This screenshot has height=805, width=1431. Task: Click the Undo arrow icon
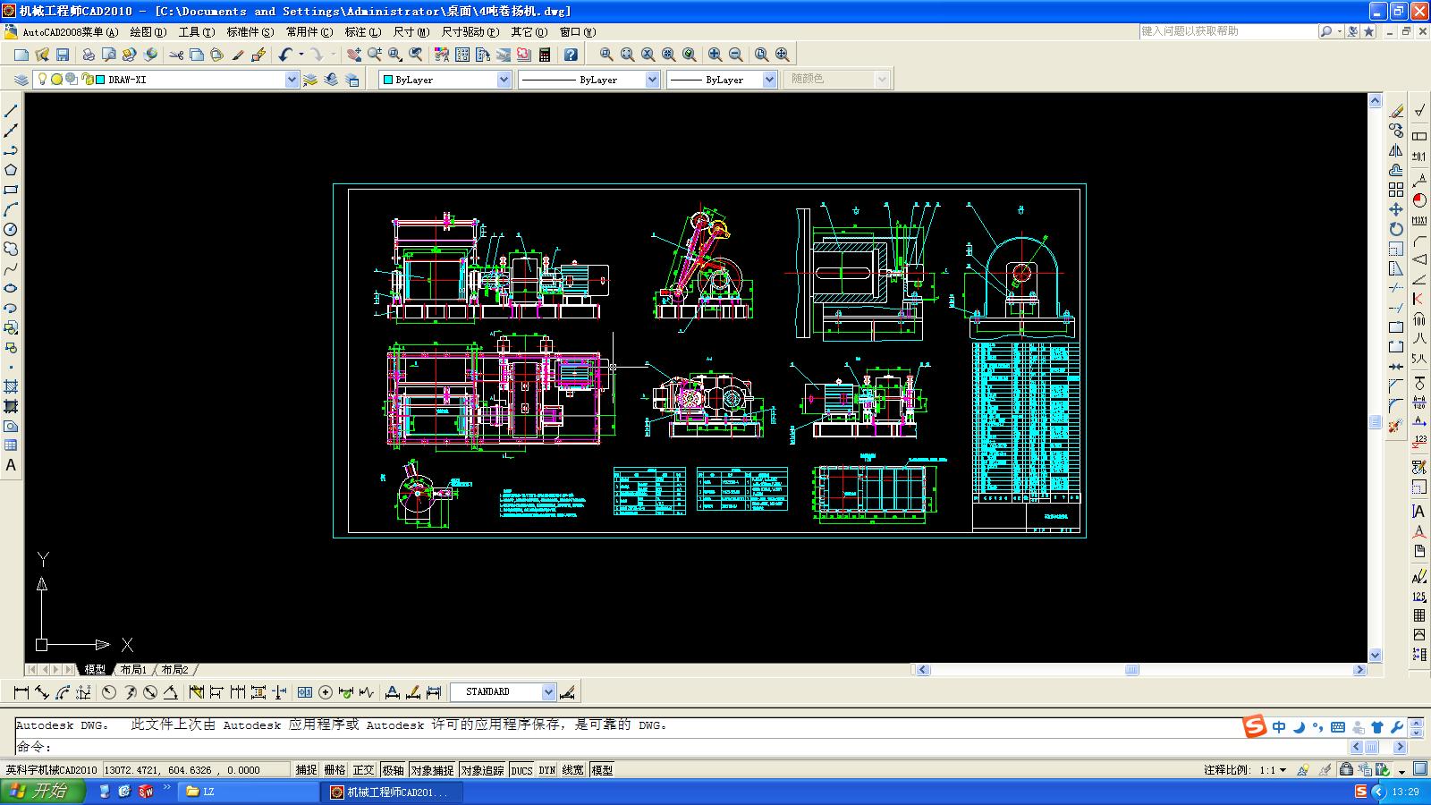284,55
